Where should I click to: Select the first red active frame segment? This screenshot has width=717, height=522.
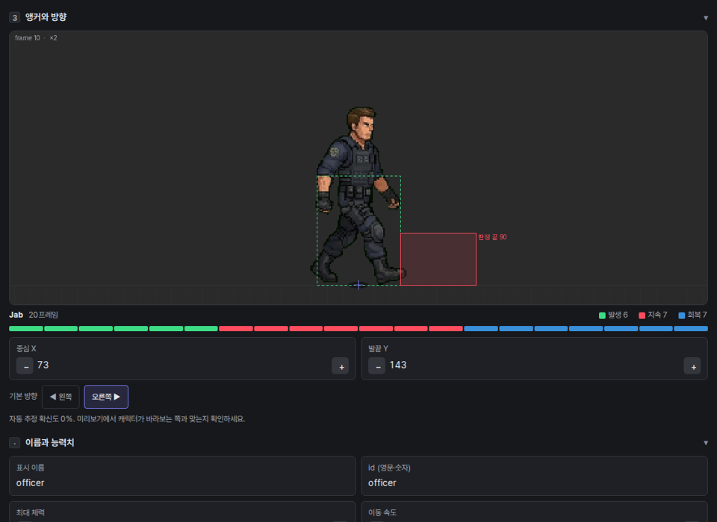click(x=236, y=328)
